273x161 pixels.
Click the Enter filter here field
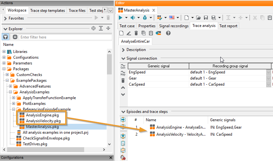point(66,37)
